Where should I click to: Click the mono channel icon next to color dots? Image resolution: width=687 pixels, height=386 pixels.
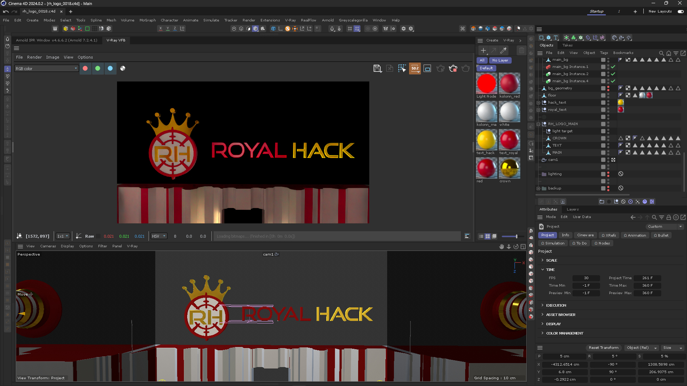123,68
